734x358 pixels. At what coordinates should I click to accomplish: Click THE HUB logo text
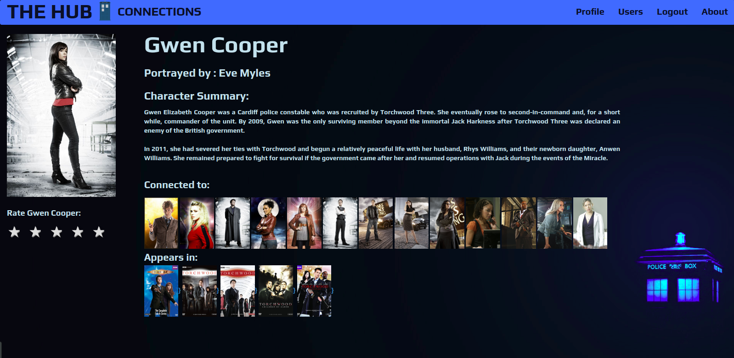pyautogui.click(x=50, y=12)
